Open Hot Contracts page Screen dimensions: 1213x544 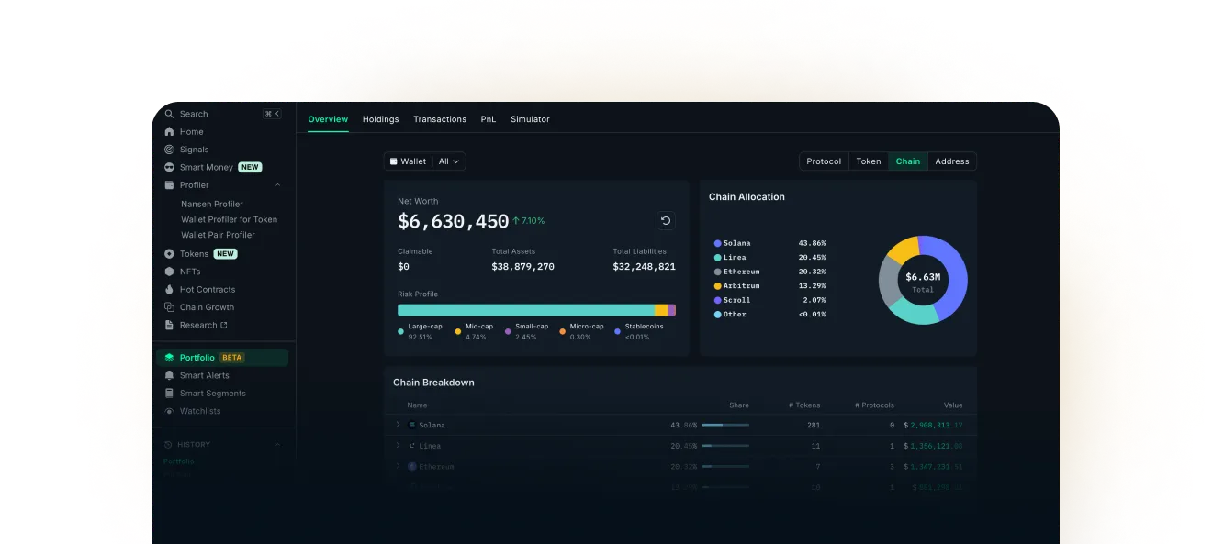tap(208, 289)
